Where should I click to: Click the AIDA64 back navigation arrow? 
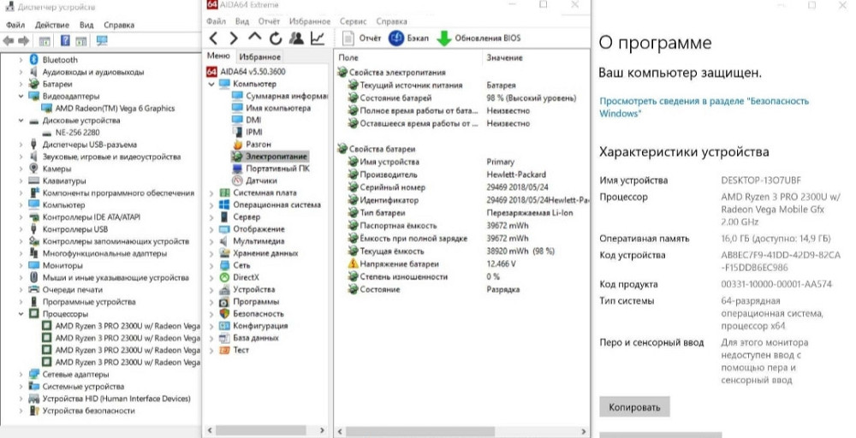click(213, 38)
